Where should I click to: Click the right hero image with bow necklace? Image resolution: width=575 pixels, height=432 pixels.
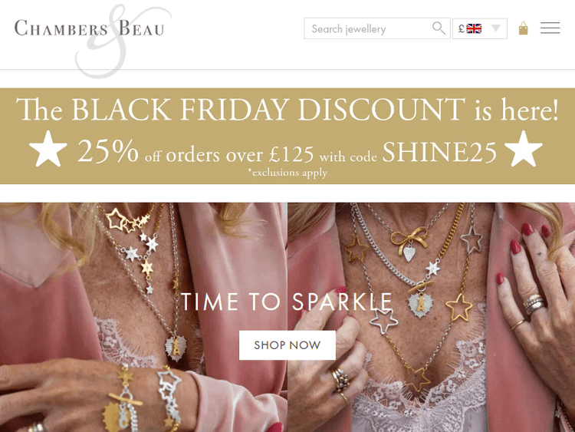[x=431, y=317]
